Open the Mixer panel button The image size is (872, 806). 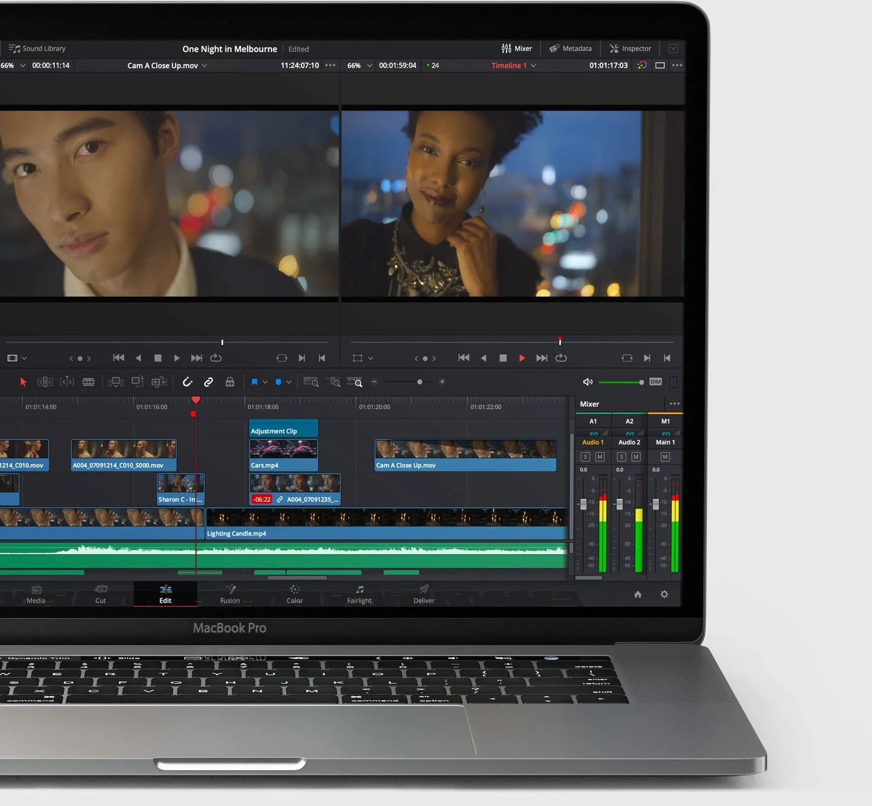click(516, 49)
